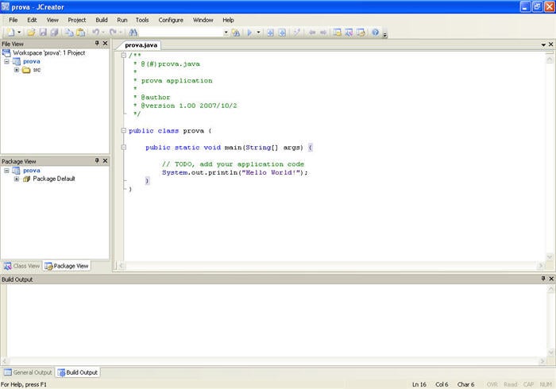Viewport: 556px width, 389px height.
Task: Open the Undo history dropdown arrow
Action: click(x=103, y=33)
